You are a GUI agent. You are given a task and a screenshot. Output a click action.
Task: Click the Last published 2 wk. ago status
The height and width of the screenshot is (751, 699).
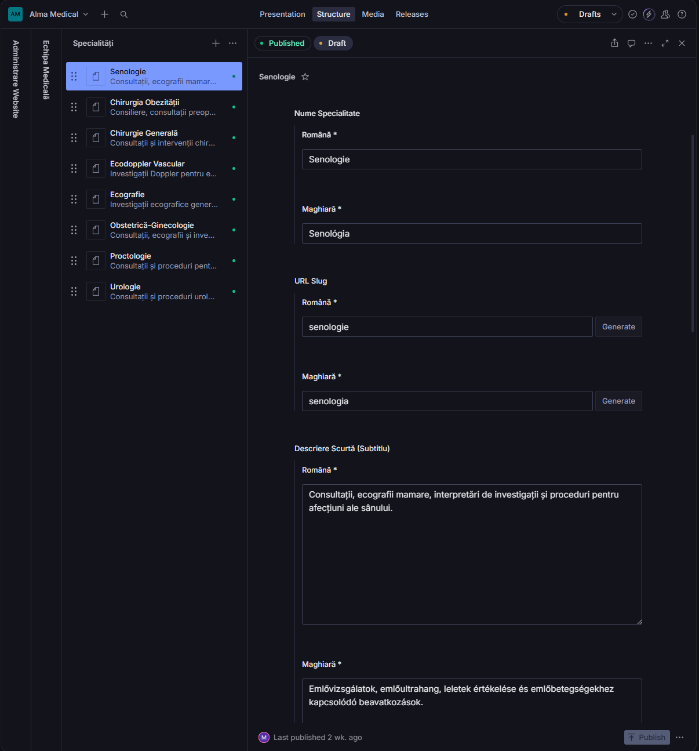pyautogui.click(x=318, y=737)
